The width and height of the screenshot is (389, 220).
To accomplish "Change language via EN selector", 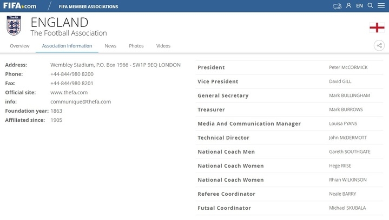I will [359, 6].
